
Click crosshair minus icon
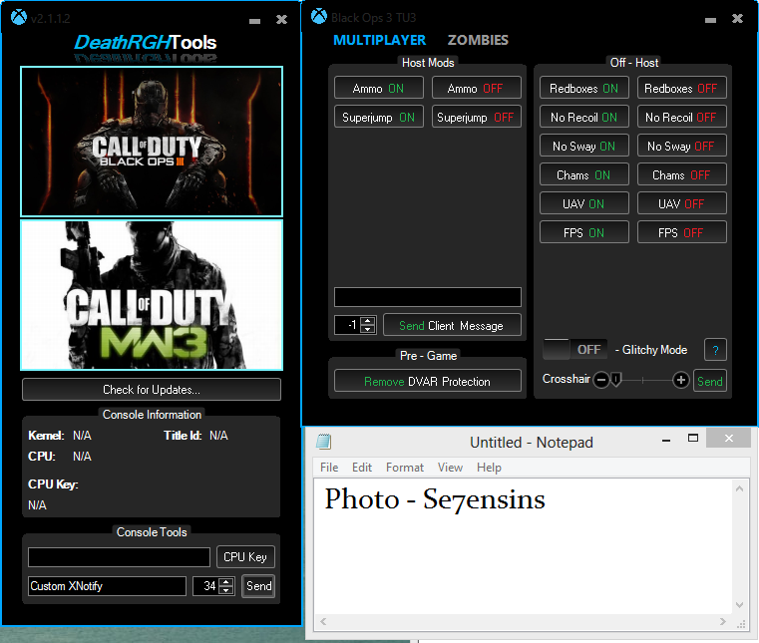tap(601, 380)
